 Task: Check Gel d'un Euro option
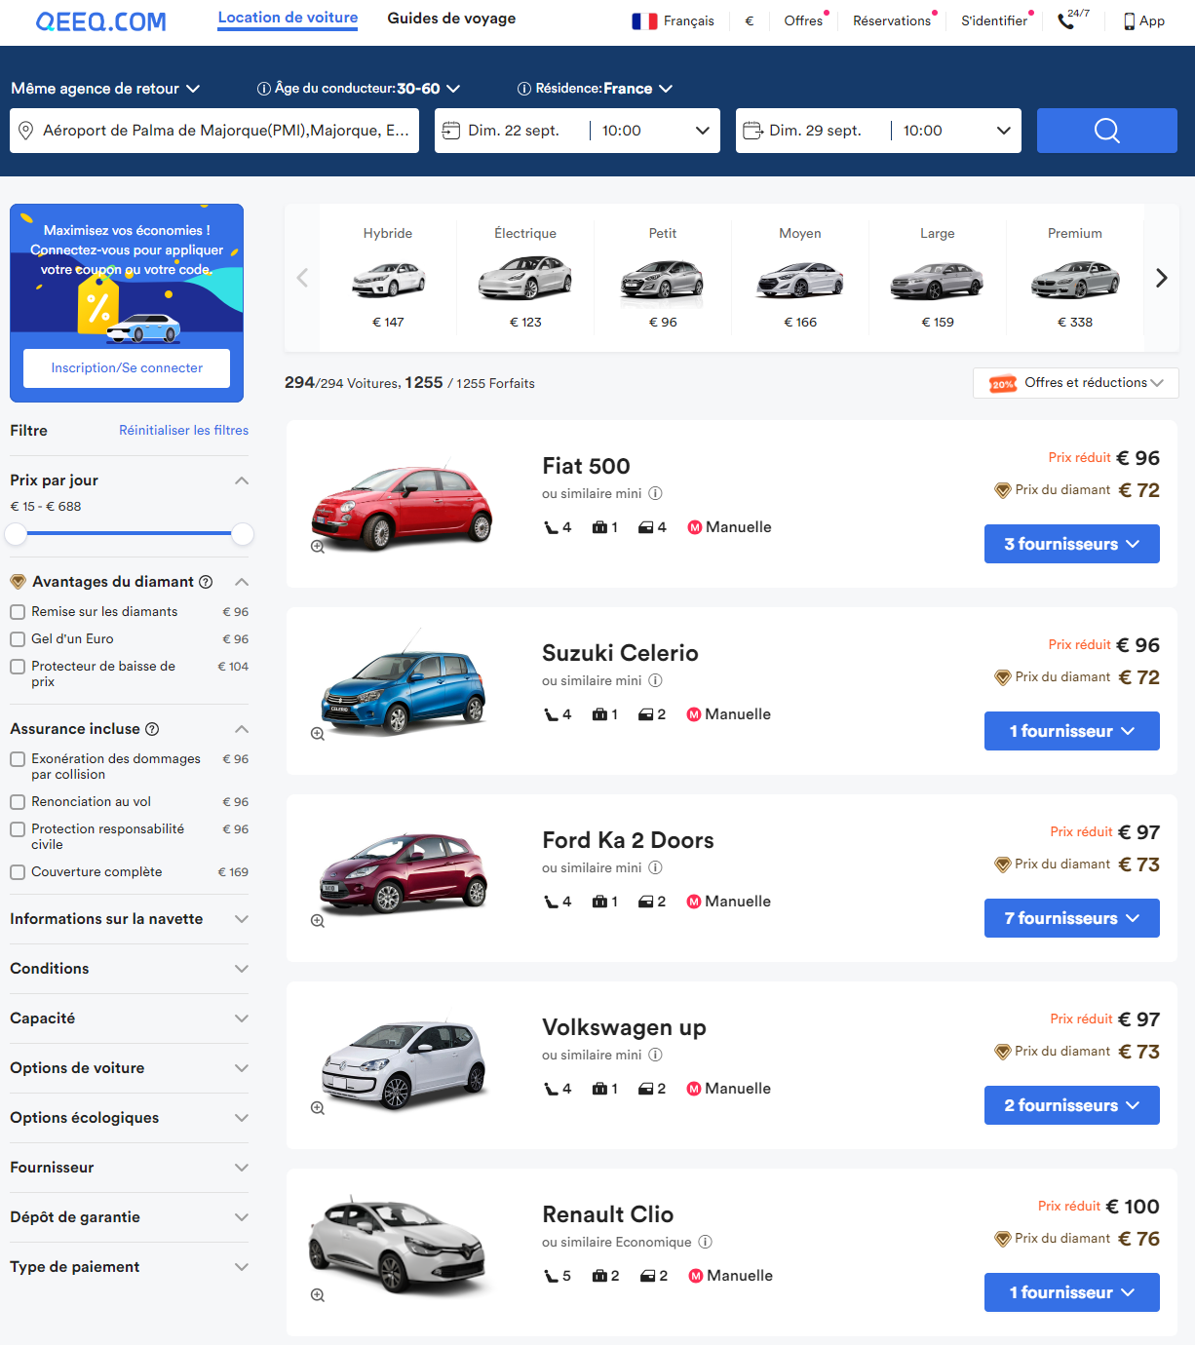pos(18,639)
